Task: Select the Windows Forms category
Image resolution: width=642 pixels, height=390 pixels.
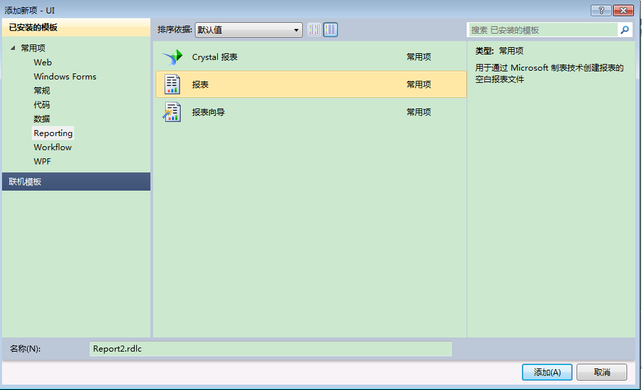Action: [65, 76]
